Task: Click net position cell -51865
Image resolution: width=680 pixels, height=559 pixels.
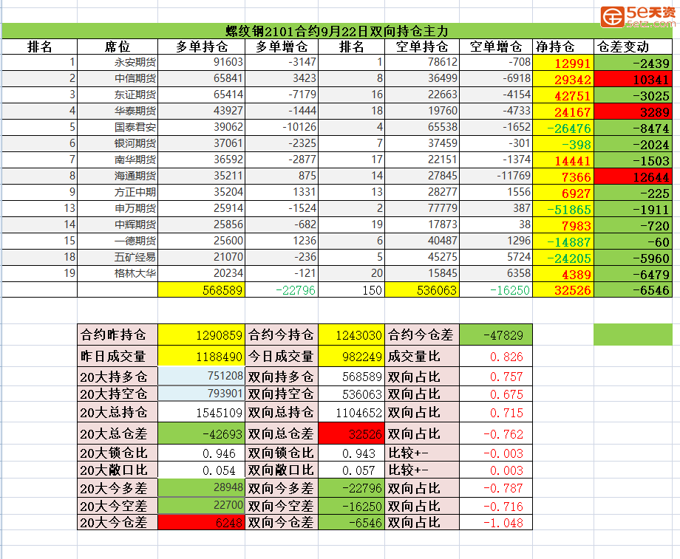Action: [x=563, y=210]
